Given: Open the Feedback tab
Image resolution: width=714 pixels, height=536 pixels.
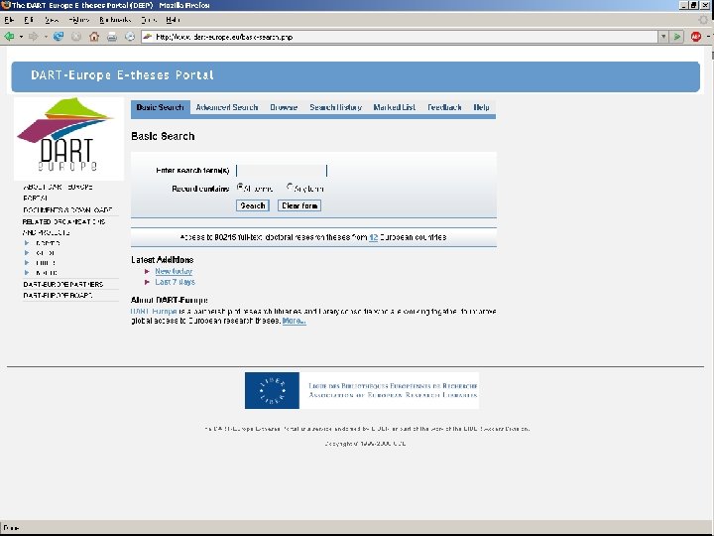Looking at the screenshot, I should (x=444, y=107).
